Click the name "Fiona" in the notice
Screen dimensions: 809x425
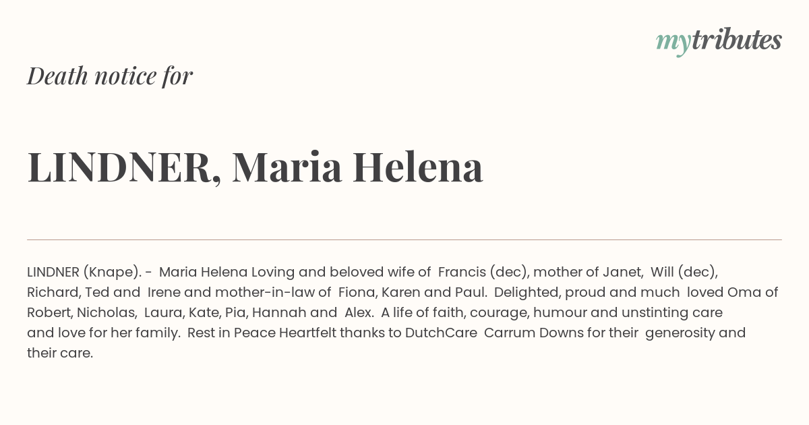coord(356,292)
